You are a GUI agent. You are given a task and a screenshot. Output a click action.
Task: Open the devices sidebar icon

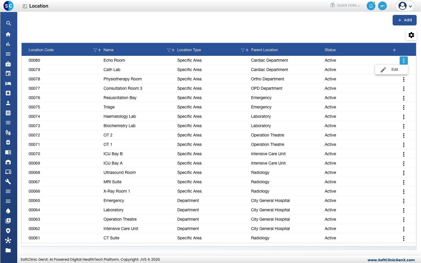point(8,172)
